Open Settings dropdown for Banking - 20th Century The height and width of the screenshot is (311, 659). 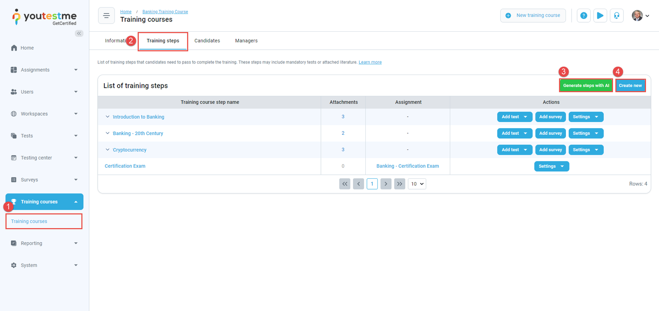[586, 133]
